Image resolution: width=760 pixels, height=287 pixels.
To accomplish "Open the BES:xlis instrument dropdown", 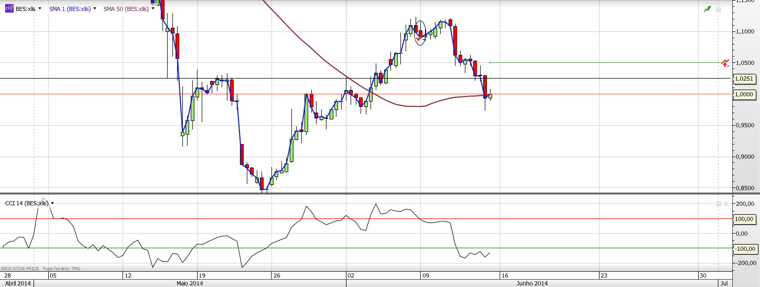I will coord(39,9).
